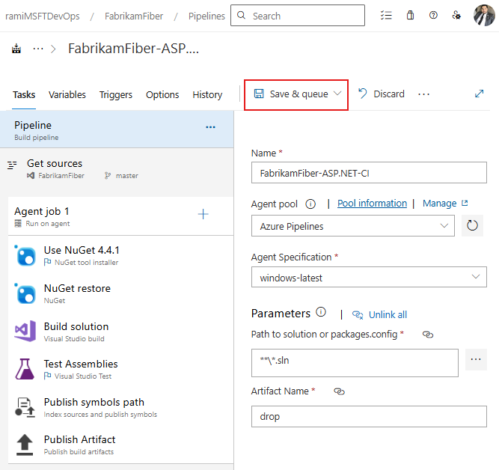This screenshot has height=470, width=499.
Task: Click Visual Studio build subtitle
Action: [74, 339]
